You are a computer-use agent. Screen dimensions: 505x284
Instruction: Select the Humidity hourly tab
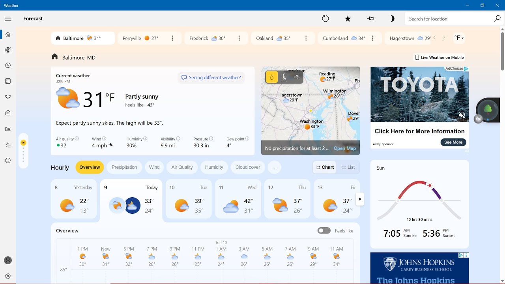[x=214, y=167]
